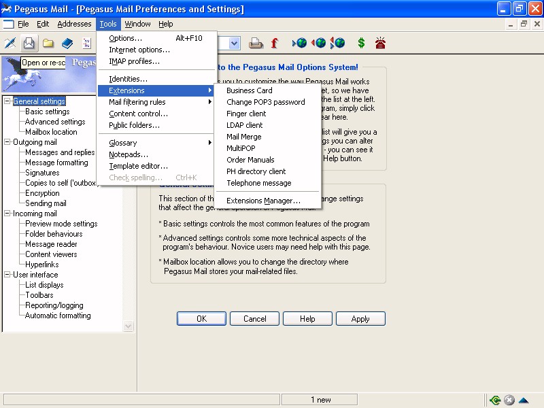Click the document control icon left of File
This screenshot has height=408, width=544.
point(8,24)
